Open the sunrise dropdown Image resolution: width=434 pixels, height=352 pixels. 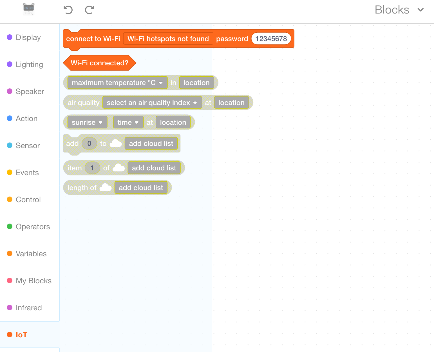(87, 122)
